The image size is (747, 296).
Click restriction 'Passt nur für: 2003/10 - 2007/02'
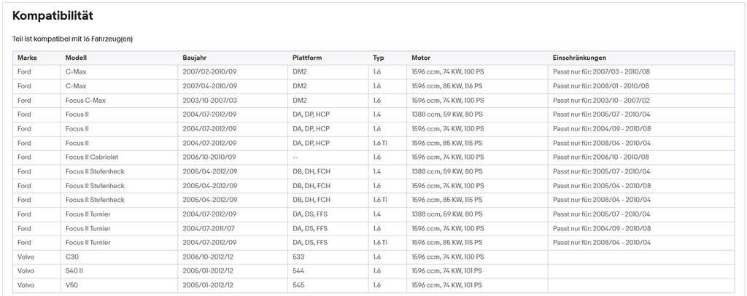pyautogui.click(x=601, y=101)
